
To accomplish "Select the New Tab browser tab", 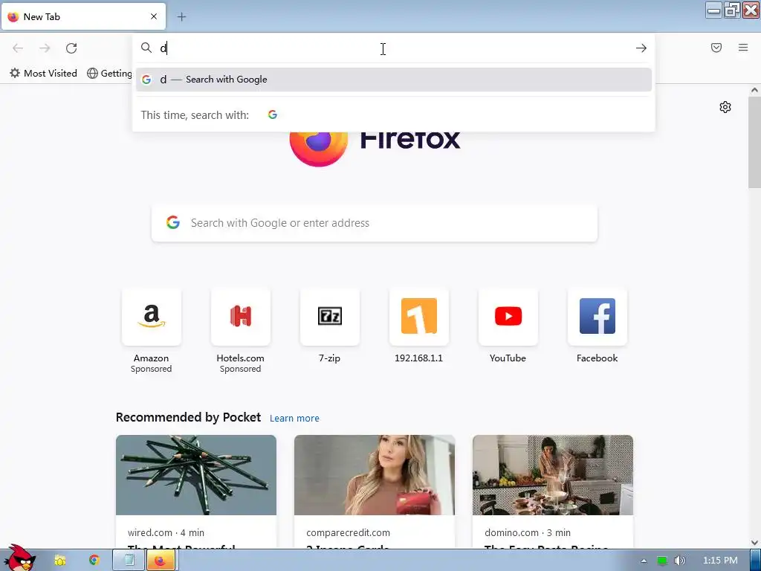I will pyautogui.click(x=83, y=16).
